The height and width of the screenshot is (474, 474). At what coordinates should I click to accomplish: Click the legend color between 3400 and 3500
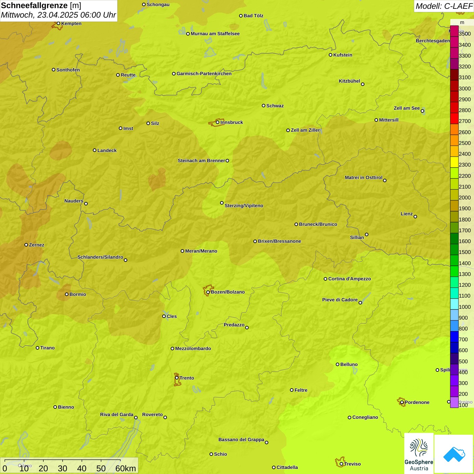tap(454, 42)
